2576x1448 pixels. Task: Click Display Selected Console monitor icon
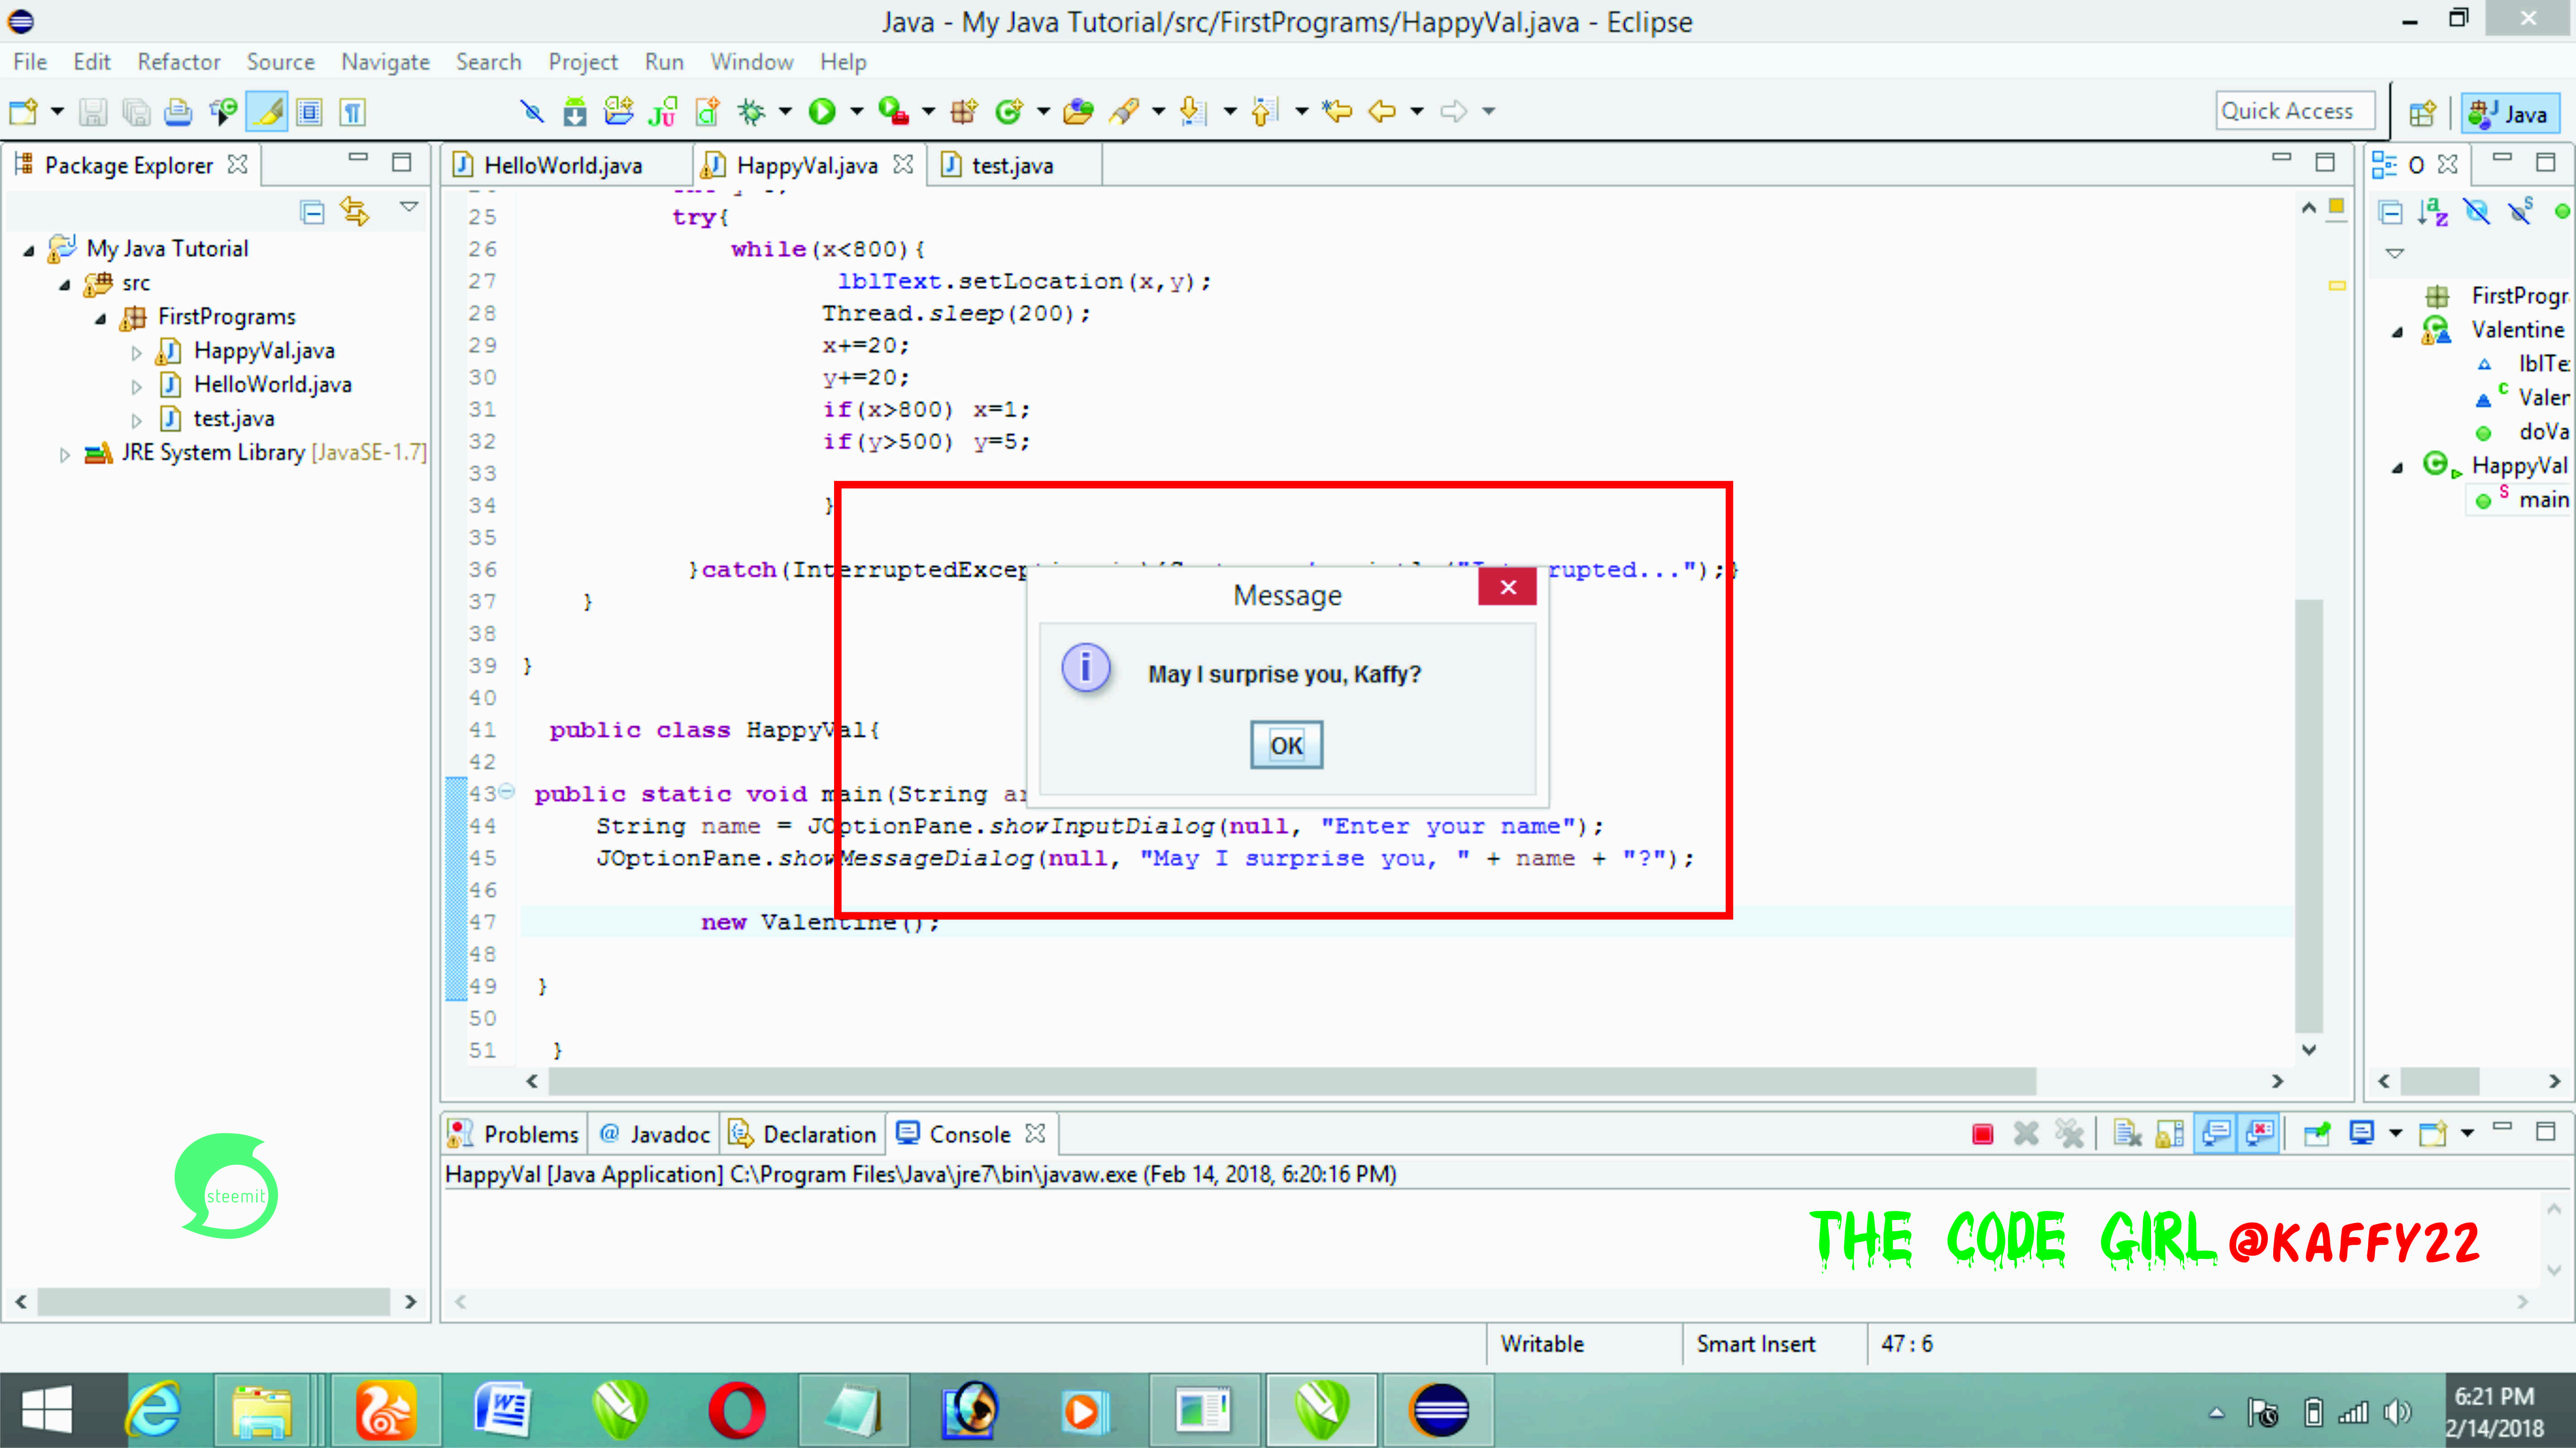point(2362,1133)
